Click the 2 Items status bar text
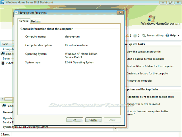Viewport: 182px width, 137px height. pos(5,134)
